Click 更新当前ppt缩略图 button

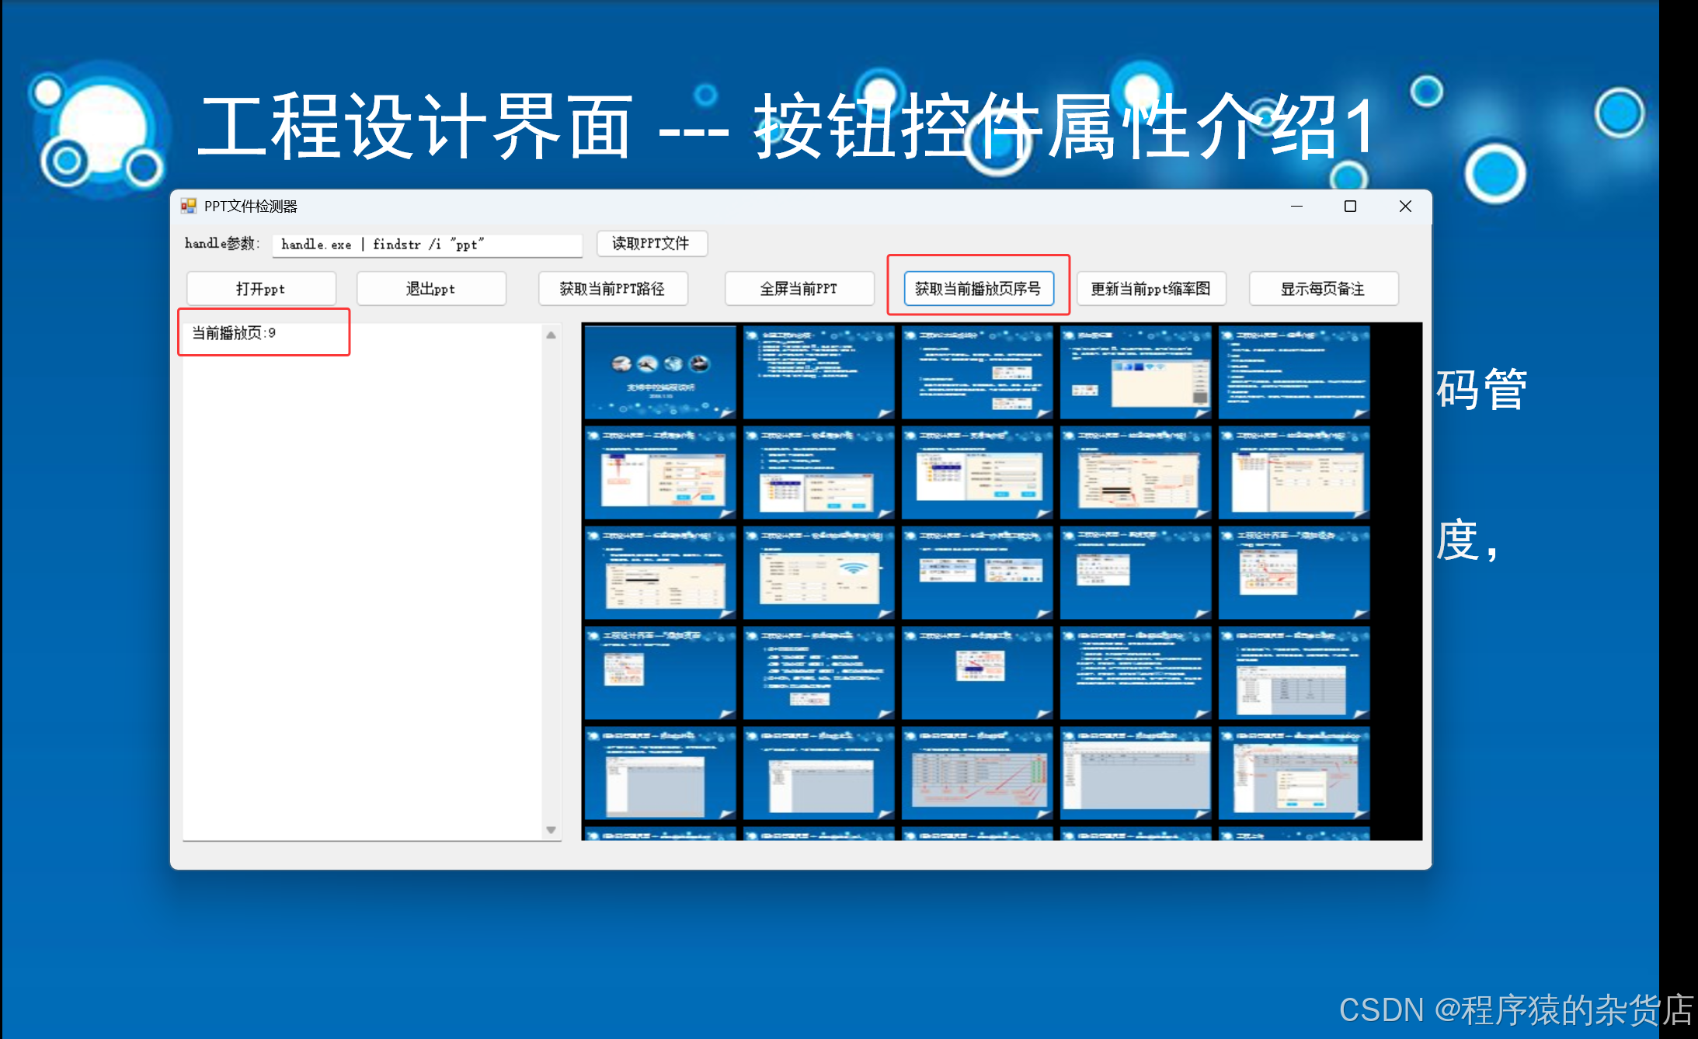point(1150,289)
